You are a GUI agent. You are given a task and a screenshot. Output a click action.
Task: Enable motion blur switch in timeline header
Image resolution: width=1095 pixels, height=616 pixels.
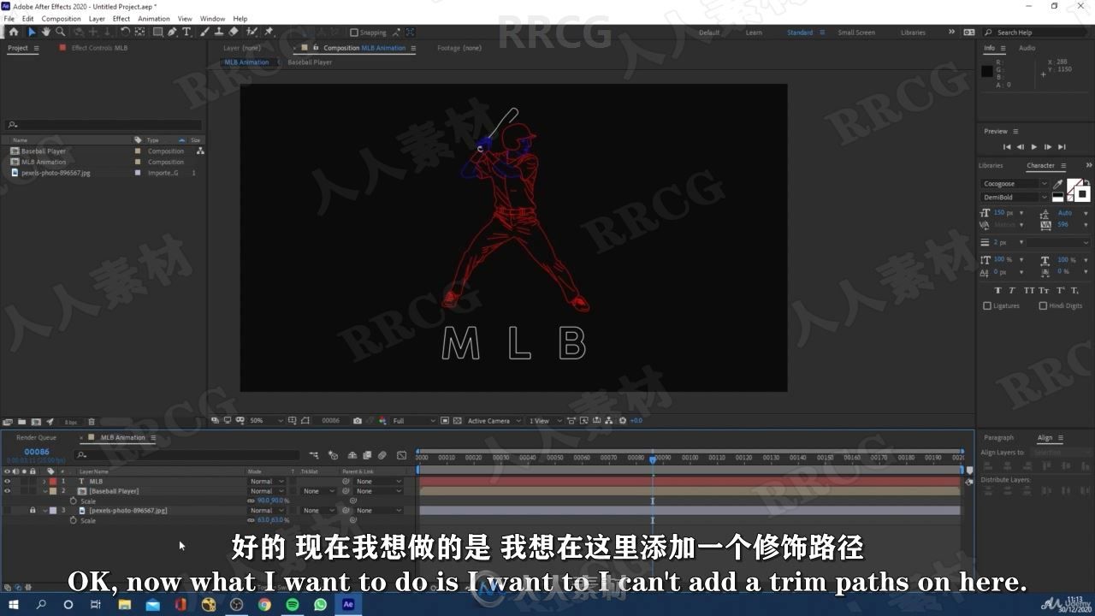[382, 455]
